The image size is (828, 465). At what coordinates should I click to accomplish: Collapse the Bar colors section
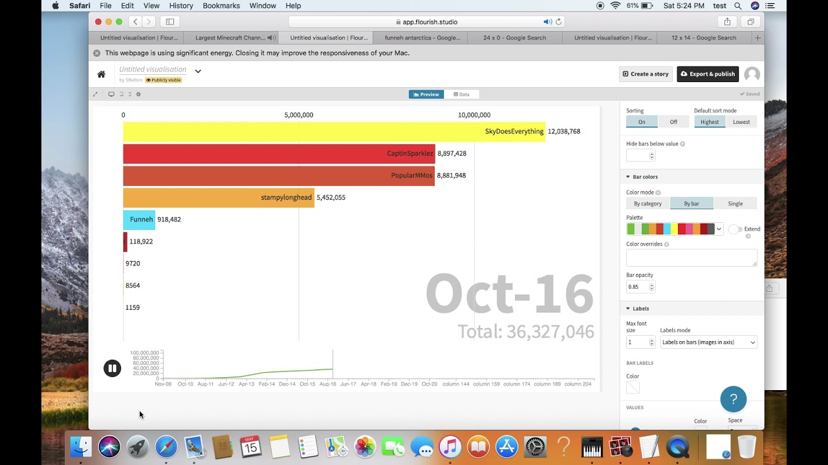pos(692,177)
